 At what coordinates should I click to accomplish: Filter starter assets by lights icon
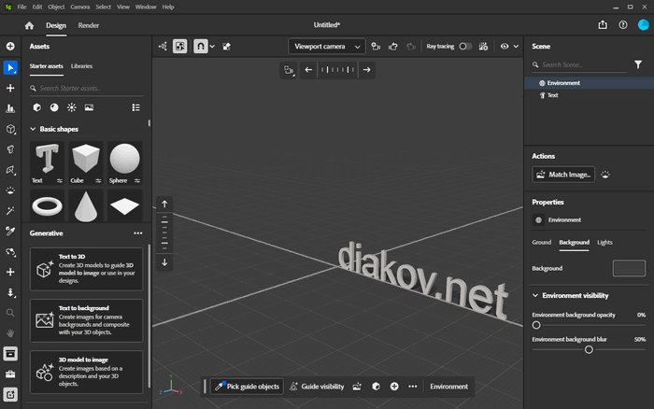[x=71, y=107]
